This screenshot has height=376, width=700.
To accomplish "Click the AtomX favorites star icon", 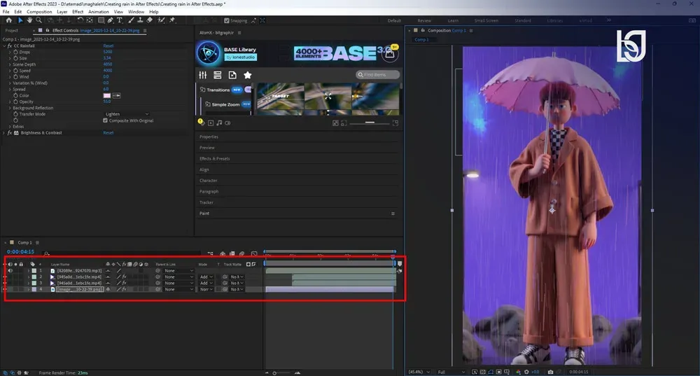I will 248,75.
